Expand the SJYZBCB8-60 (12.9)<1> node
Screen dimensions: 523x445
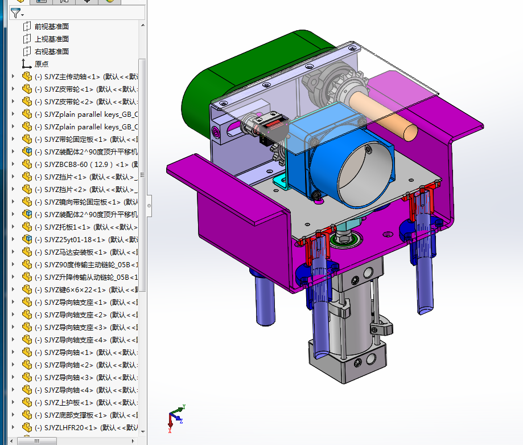coord(13,164)
